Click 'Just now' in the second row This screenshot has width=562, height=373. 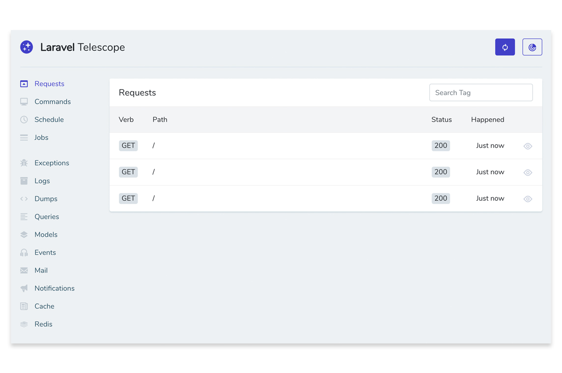coord(490,172)
